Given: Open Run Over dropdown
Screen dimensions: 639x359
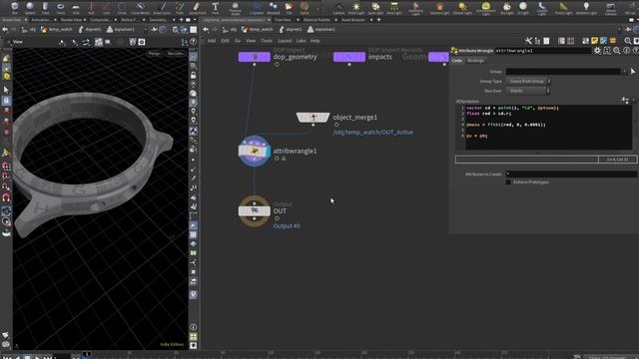Looking at the screenshot, I should point(528,91).
